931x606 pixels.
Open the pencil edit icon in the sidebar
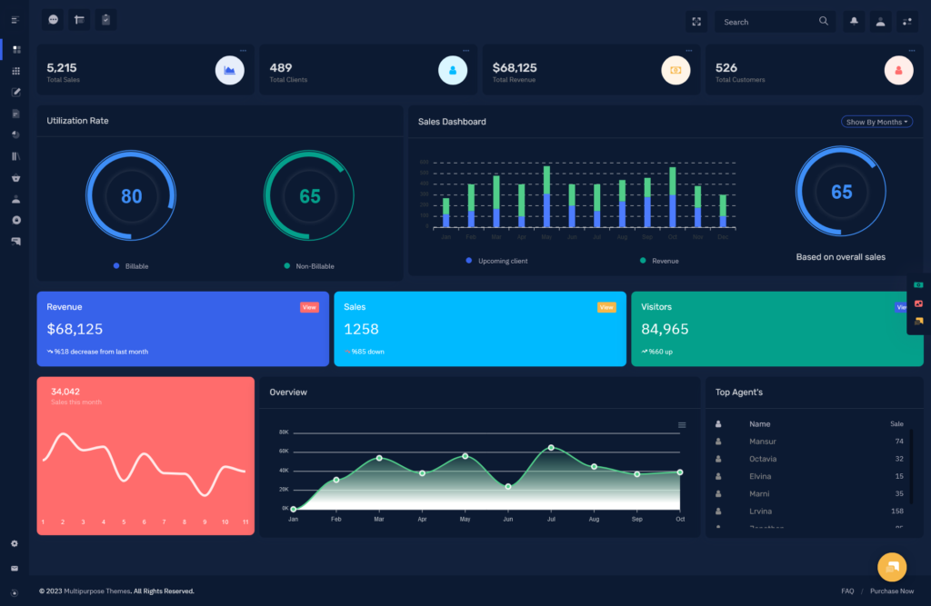[16, 92]
